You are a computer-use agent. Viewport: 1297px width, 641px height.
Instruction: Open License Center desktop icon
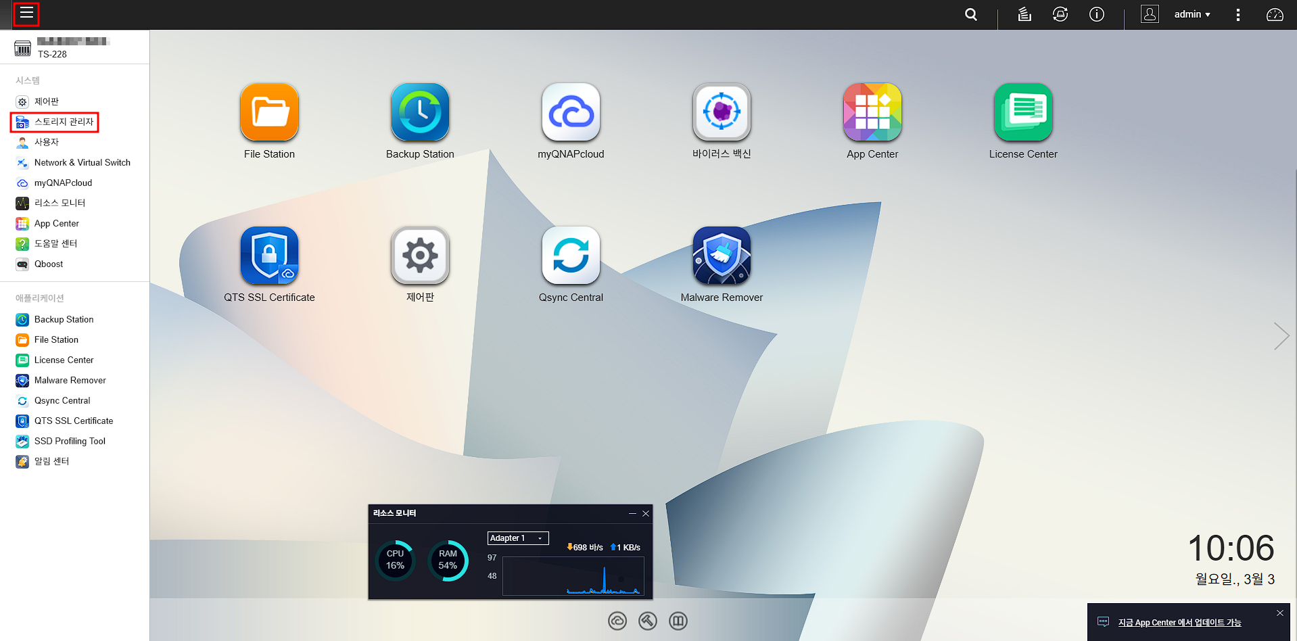(1023, 112)
